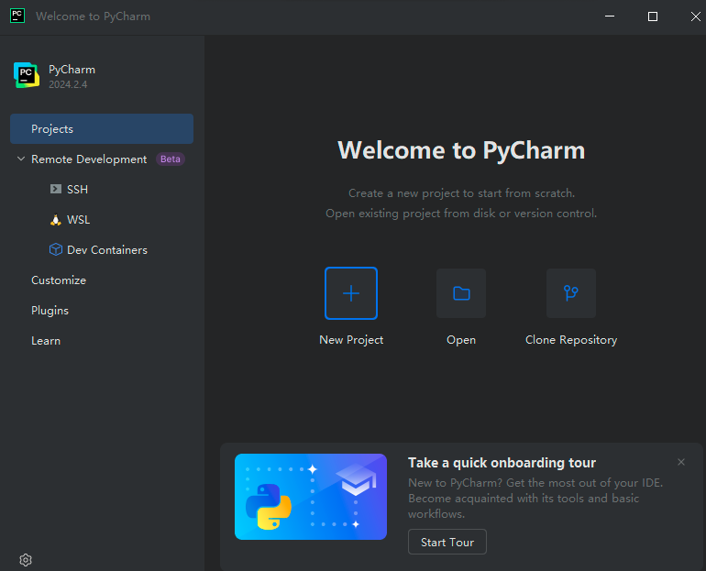Click the Clone Repository label
The width and height of the screenshot is (706, 571).
[571, 340]
